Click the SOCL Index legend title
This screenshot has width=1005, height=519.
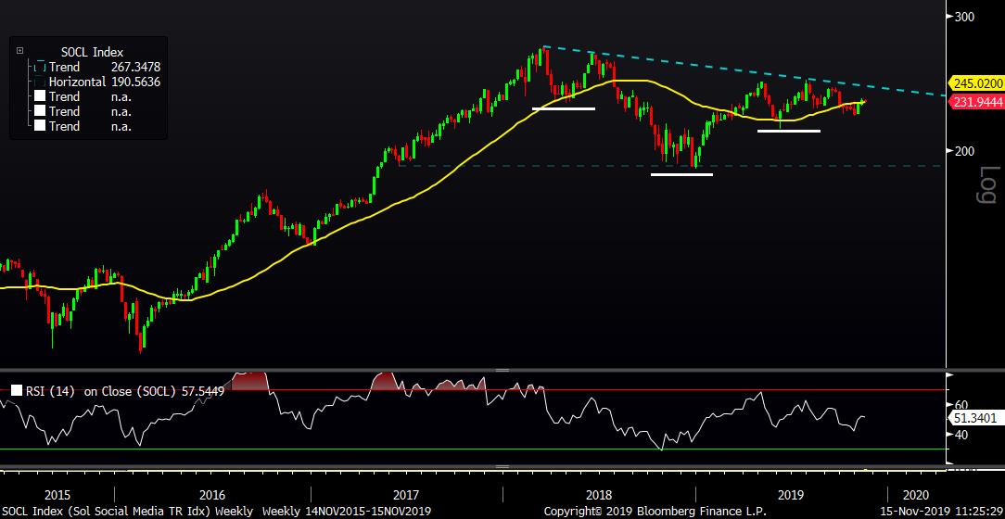(93, 53)
